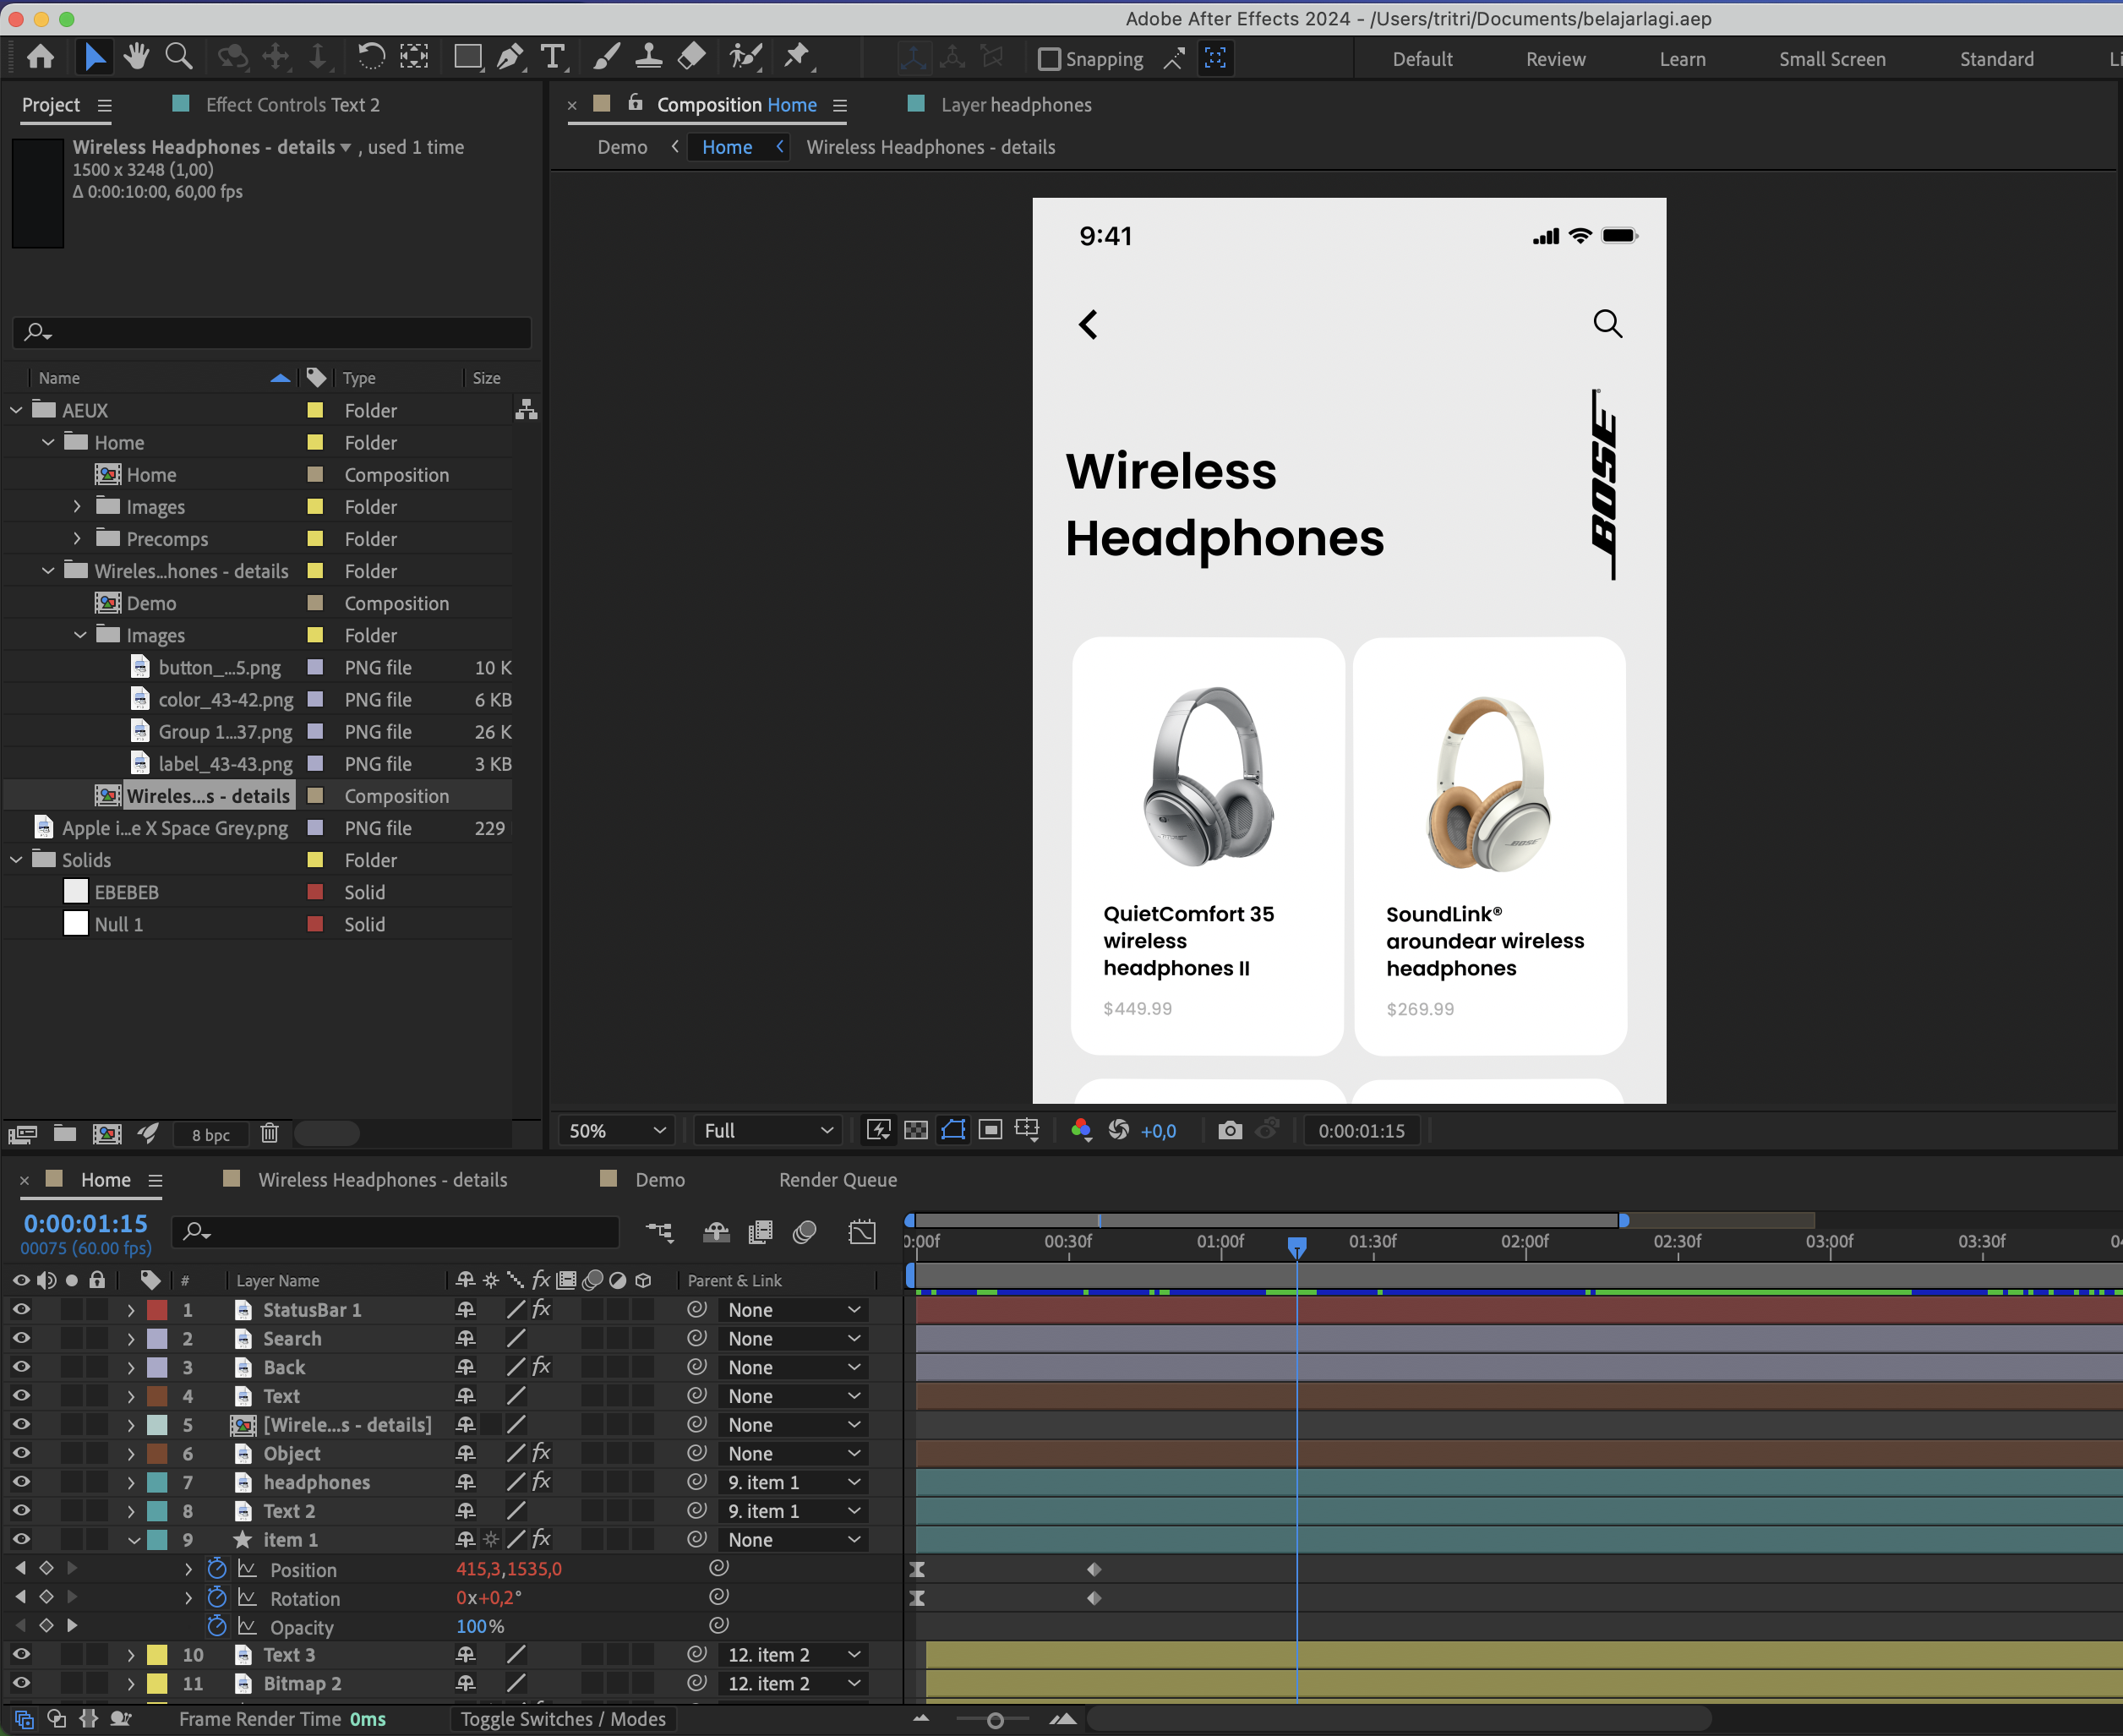Open the Render Queue tab
This screenshot has height=1736, width=2123.
point(838,1180)
